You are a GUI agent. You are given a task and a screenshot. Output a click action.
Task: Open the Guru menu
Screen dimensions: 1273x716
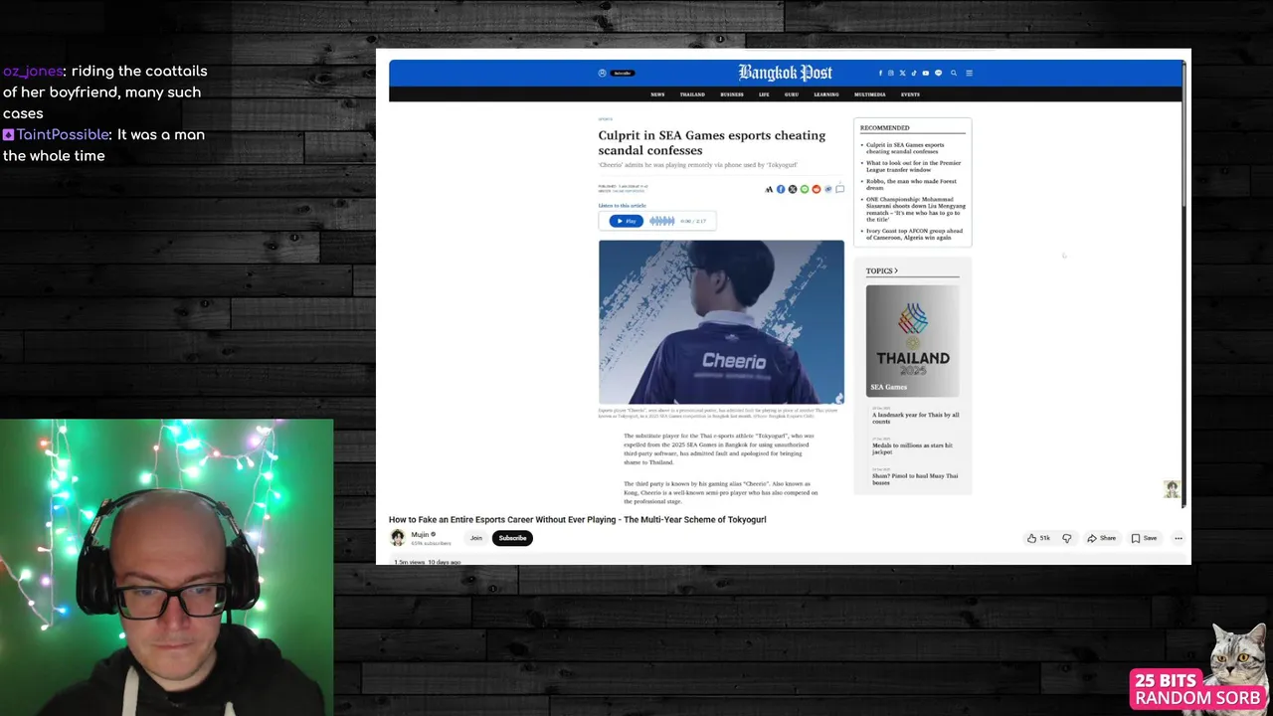[x=792, y=94]
